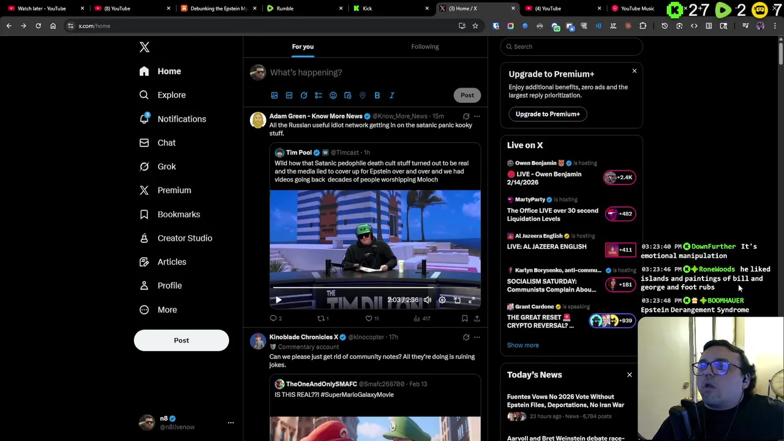This screenshot has height=441, width=784.
Task: Reply to Adam Green's post
Action: (x=276, y=318)
